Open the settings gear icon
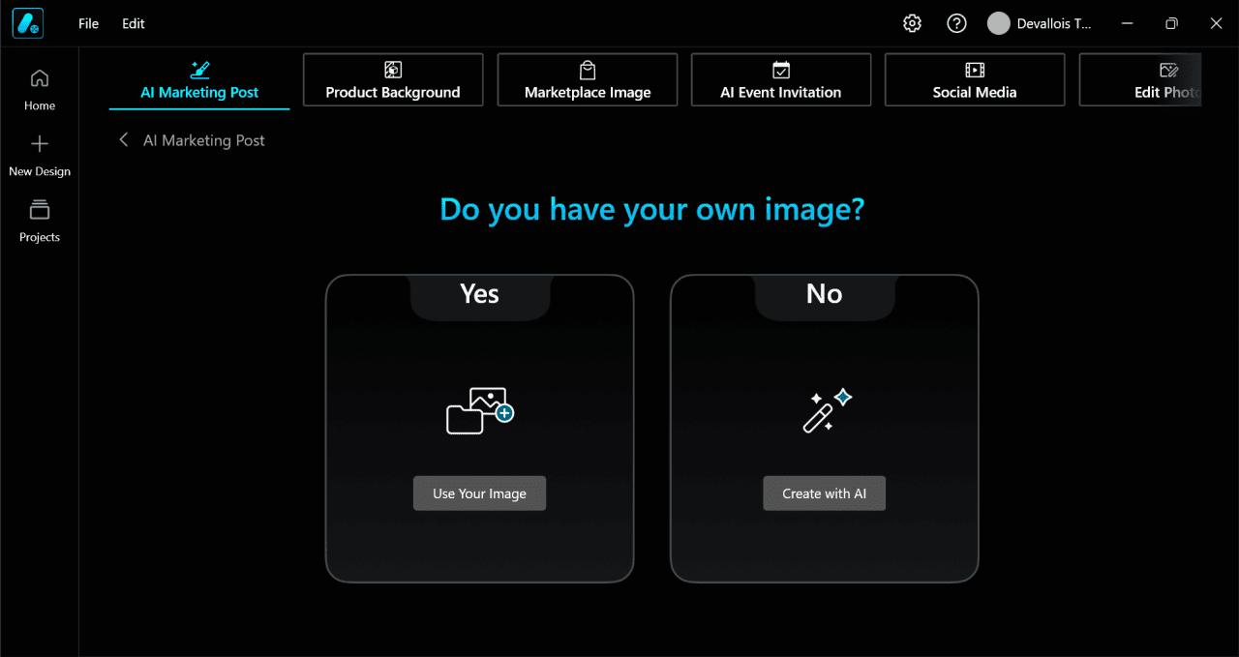This screenshot has width=1239, height=657. coord(911,22)
